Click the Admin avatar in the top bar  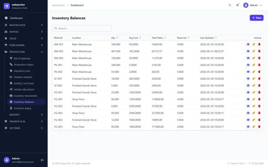coord(246,5)
